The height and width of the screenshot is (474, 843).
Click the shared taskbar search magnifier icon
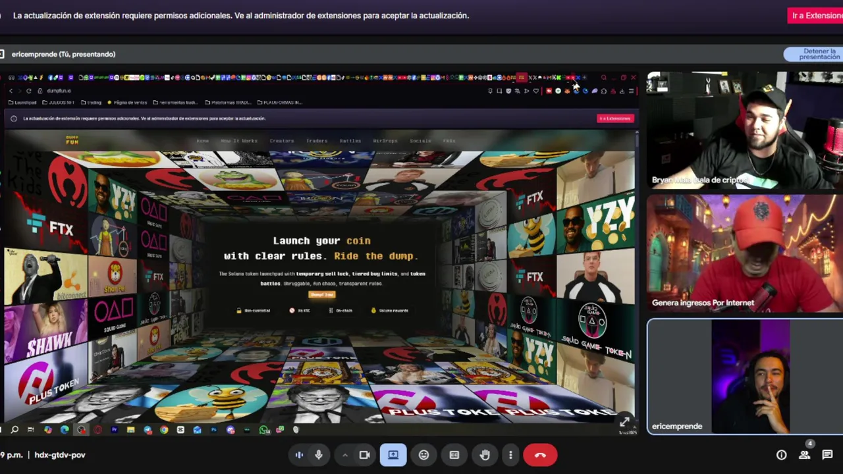14,430
